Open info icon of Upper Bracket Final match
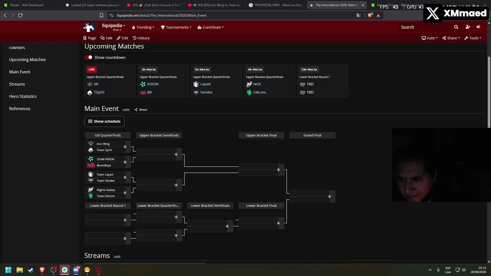This screenshot has width=491, height=276. pyautogui.click(x=278, y=170)
